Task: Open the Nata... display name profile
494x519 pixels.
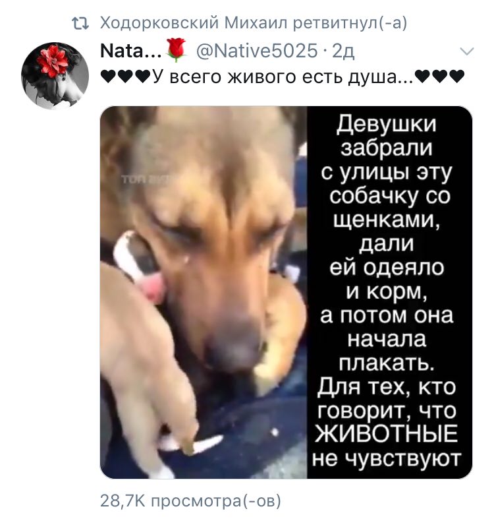Action: coord(130,51)
